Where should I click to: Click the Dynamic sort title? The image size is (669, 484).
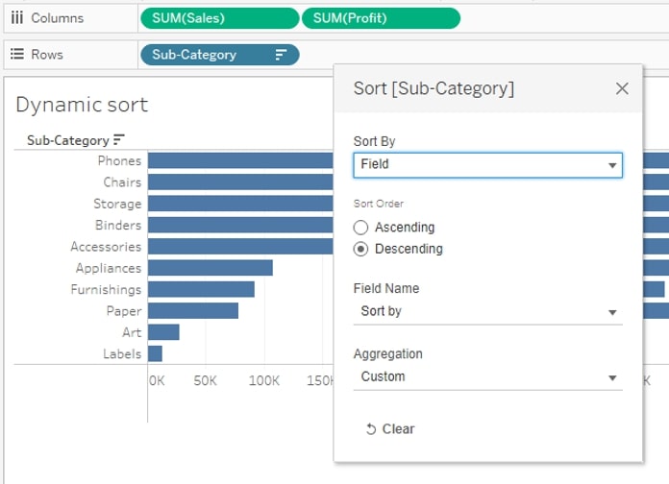pyautogui.click(x=82, y=105)
